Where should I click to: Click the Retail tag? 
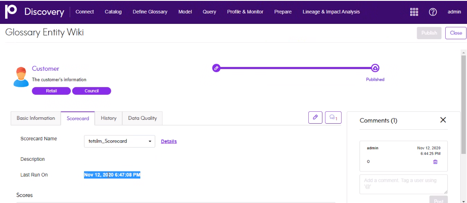(51, 91)
